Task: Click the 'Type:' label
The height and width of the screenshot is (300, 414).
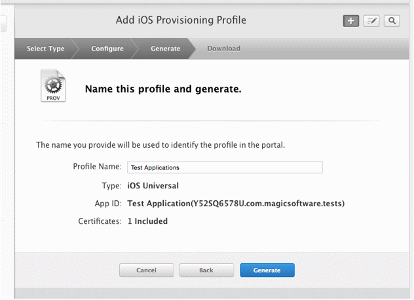Action: [x=111, y=186]
